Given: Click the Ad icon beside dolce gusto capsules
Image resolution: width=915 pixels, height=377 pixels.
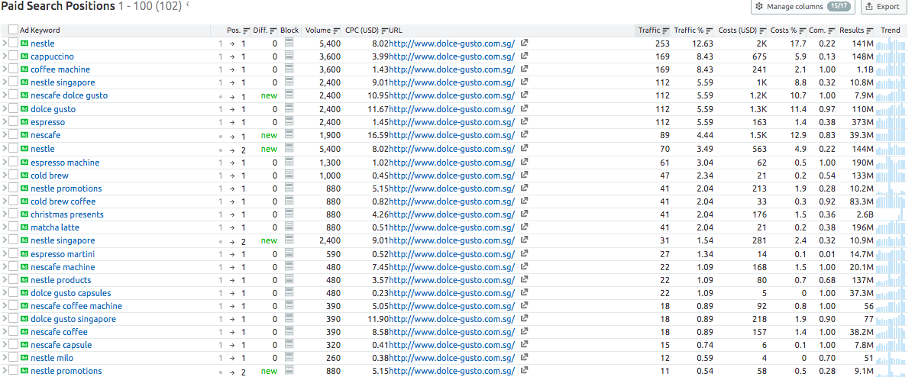Looking at the screenshot, I should 24,293.
